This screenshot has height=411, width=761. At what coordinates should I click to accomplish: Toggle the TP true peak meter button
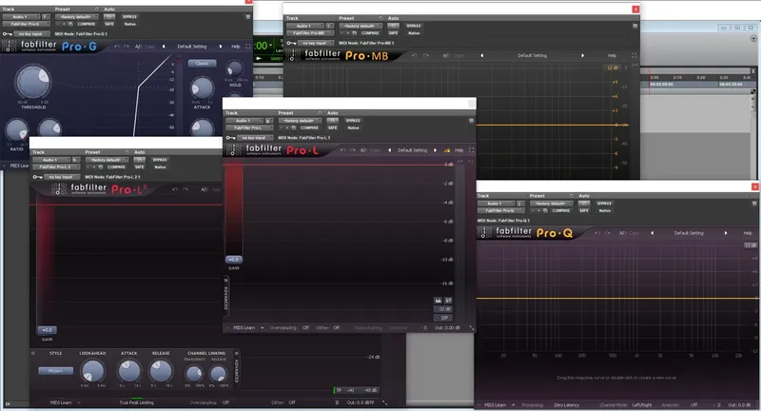(339, 390)
